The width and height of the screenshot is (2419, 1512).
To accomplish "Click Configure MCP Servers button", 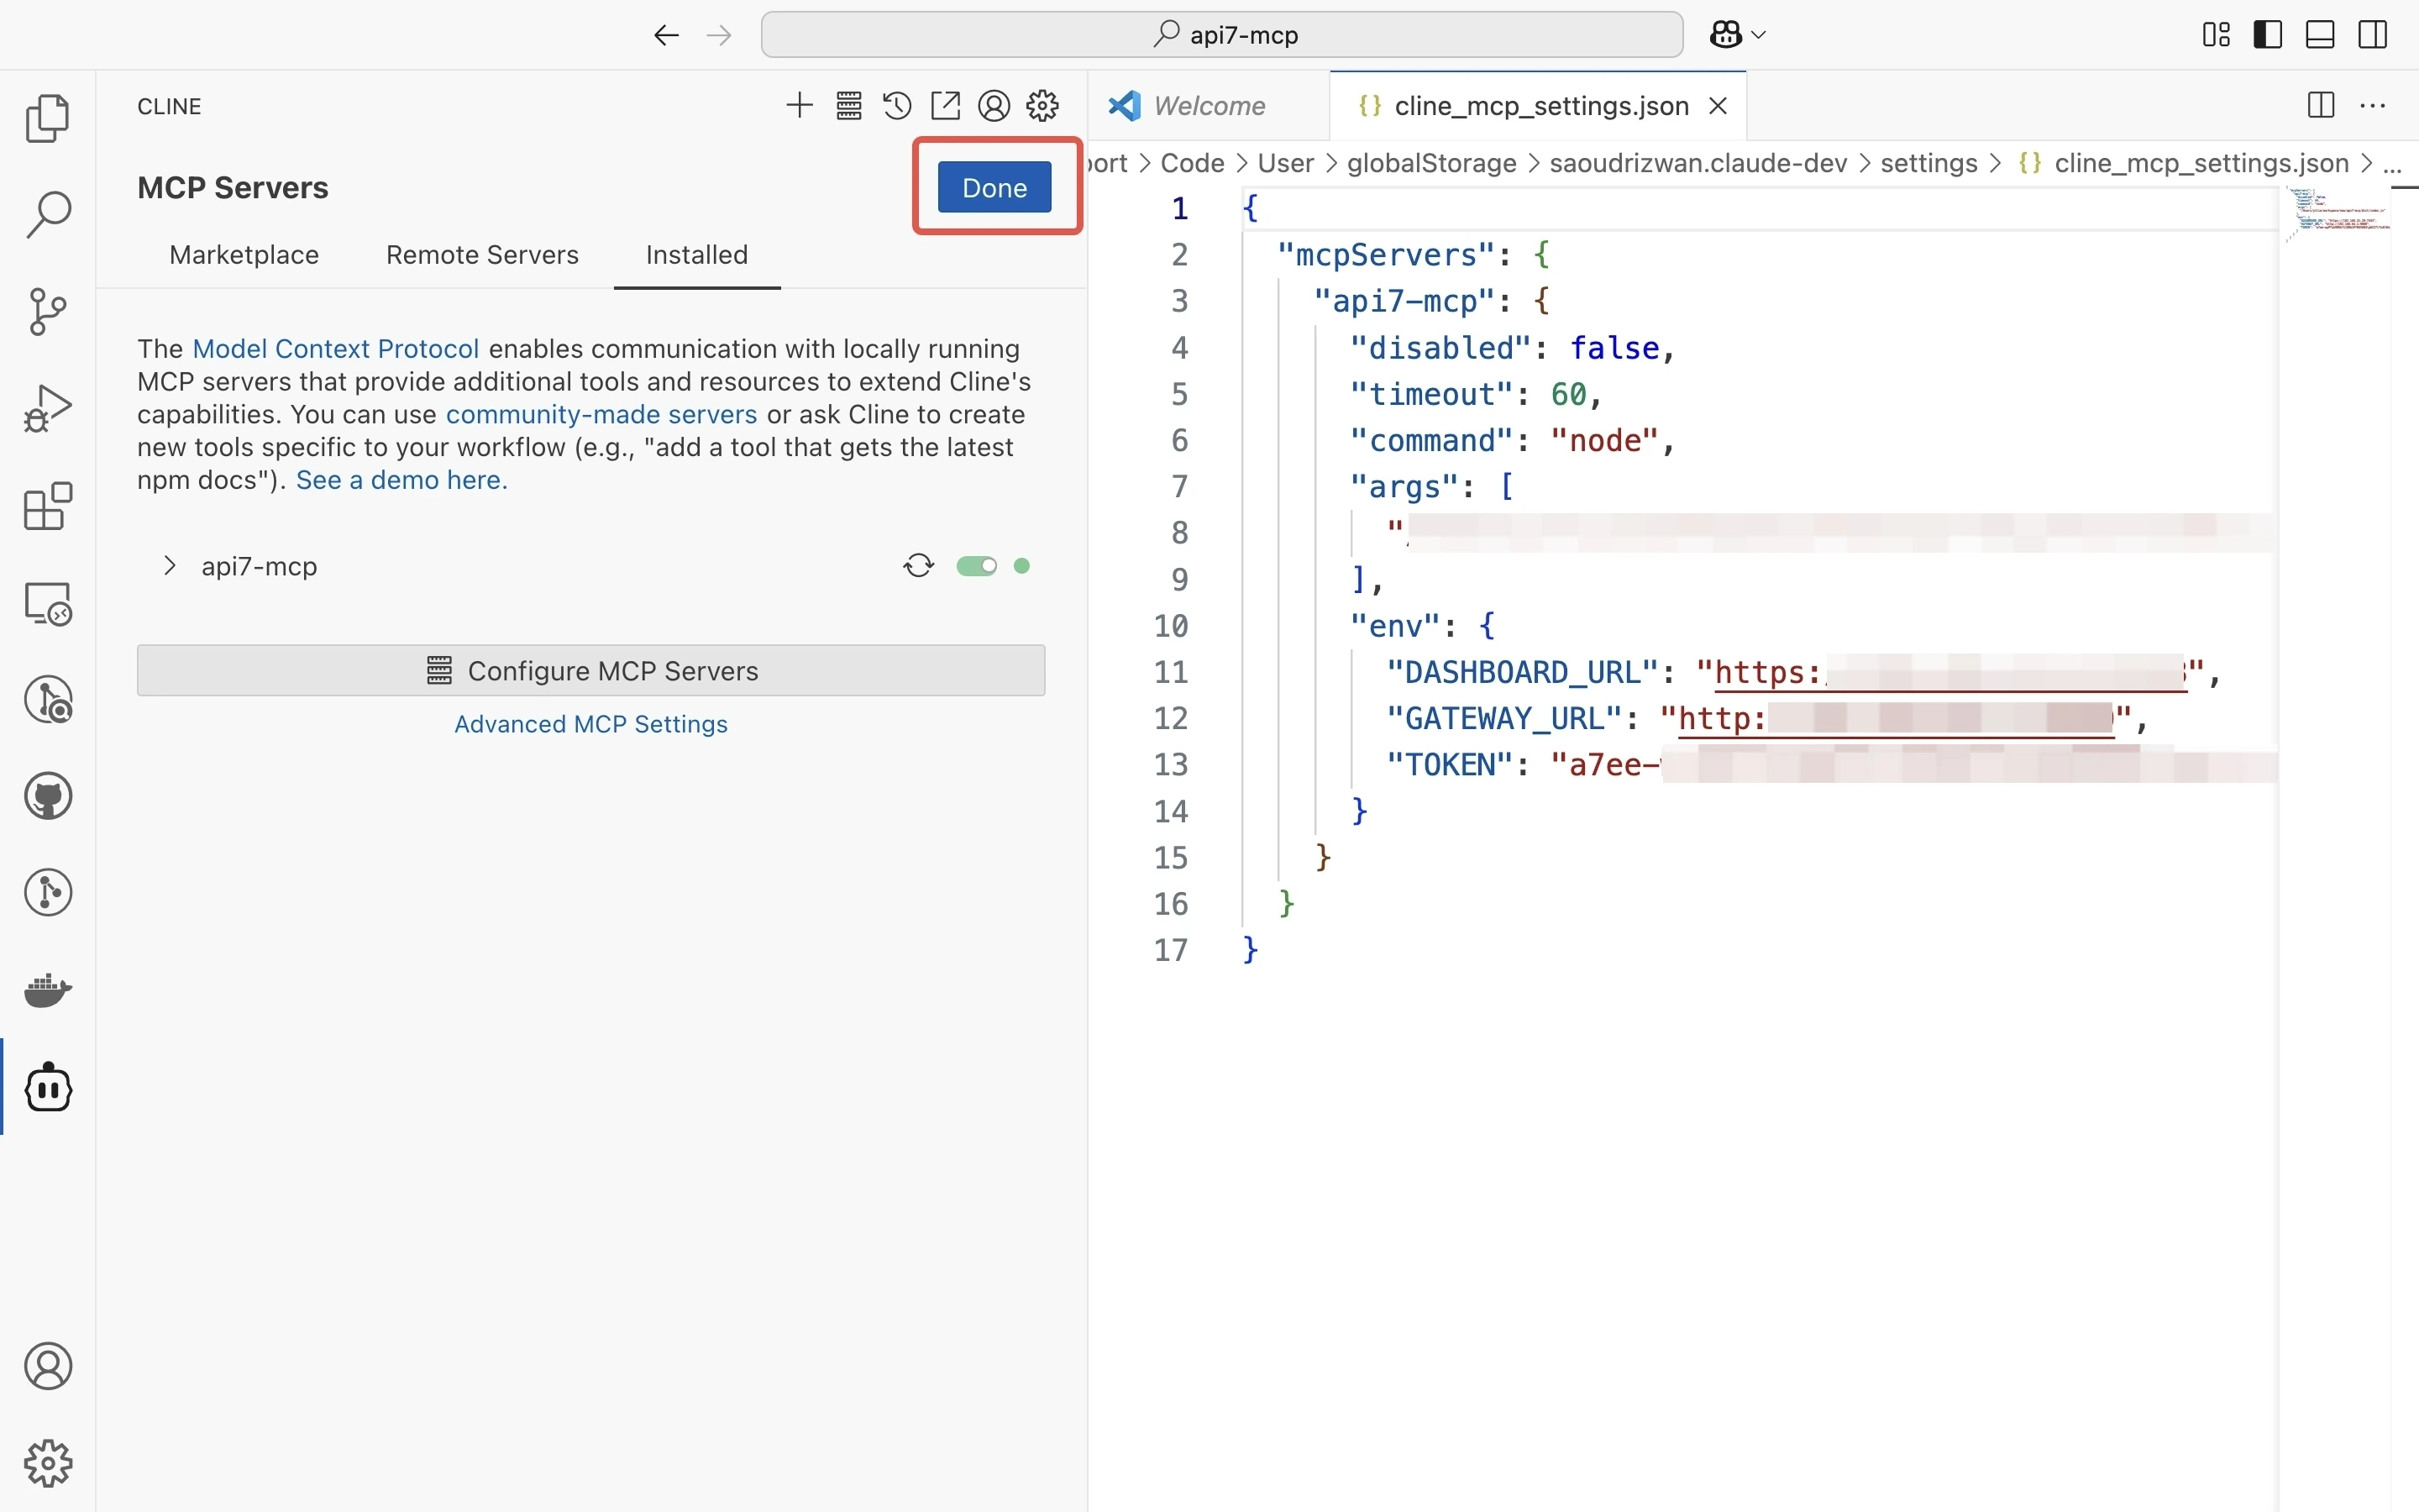I will click(x=590, y=671).
